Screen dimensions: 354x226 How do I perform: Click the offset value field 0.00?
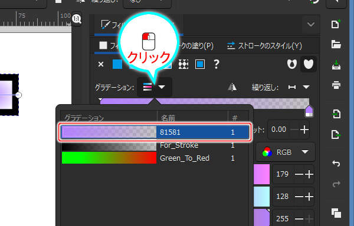point(279,129)
